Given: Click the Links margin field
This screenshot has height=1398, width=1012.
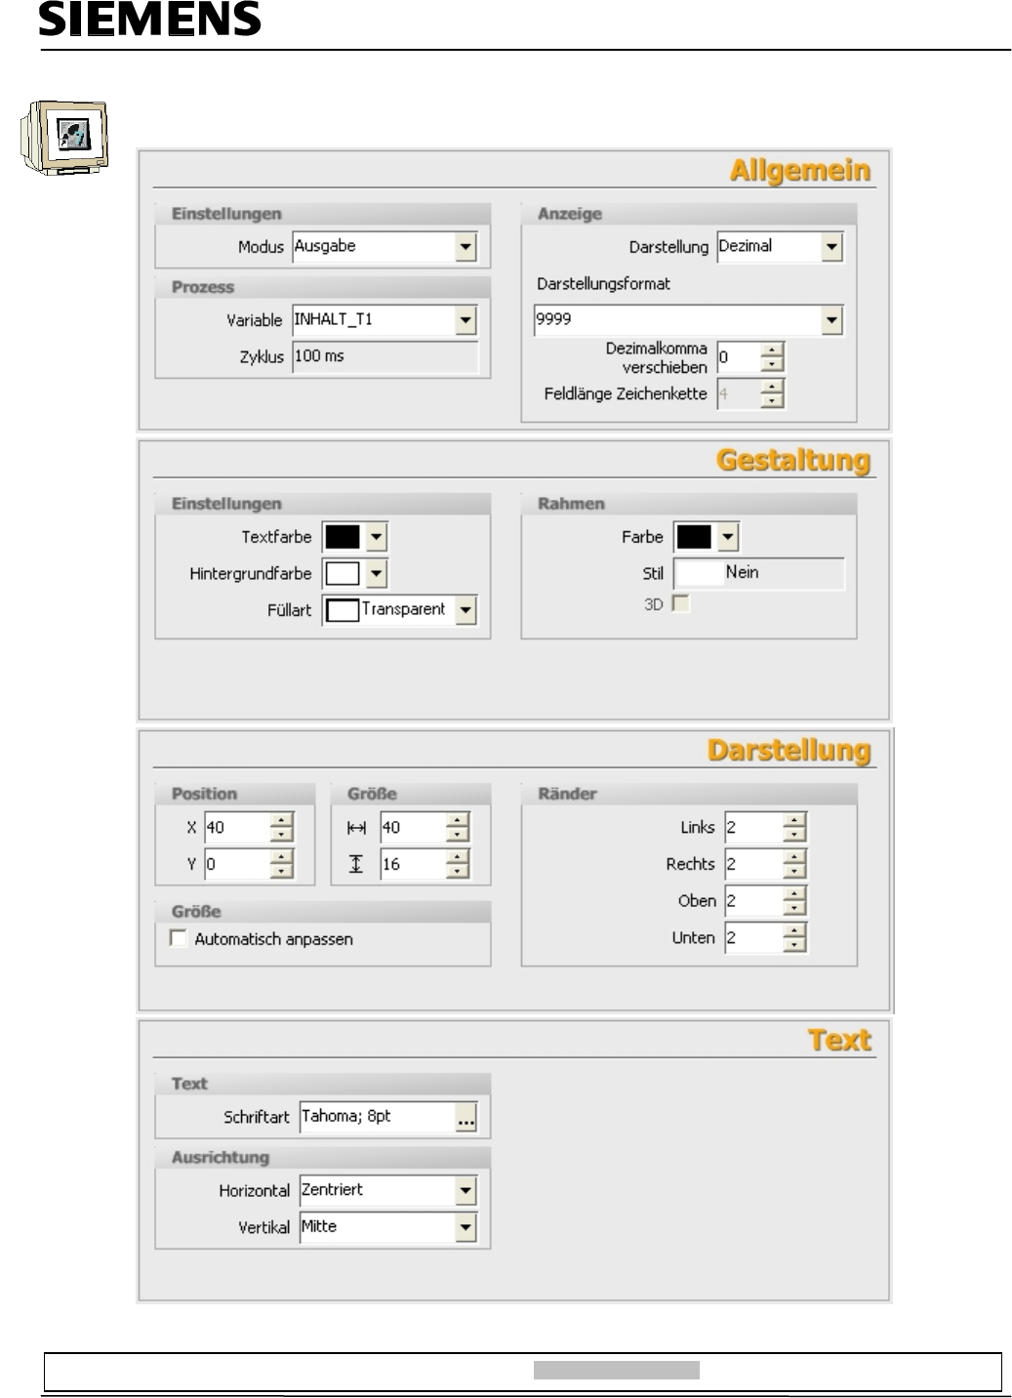Looking at the screenshot, I should [x=753, y=828].
